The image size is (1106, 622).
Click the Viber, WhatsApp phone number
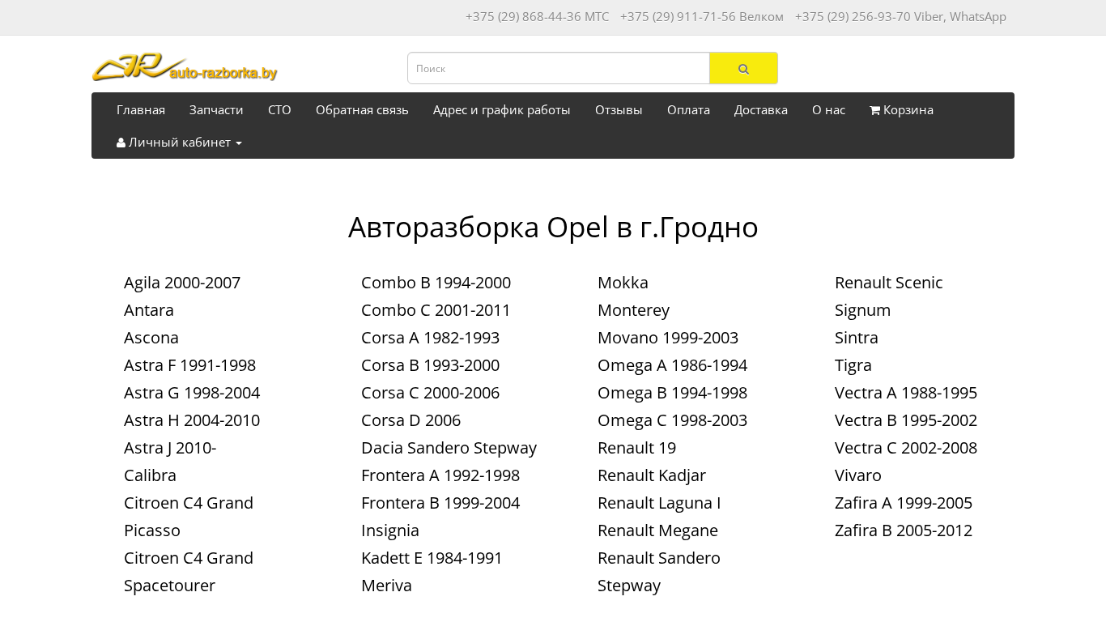coord(900,17)
